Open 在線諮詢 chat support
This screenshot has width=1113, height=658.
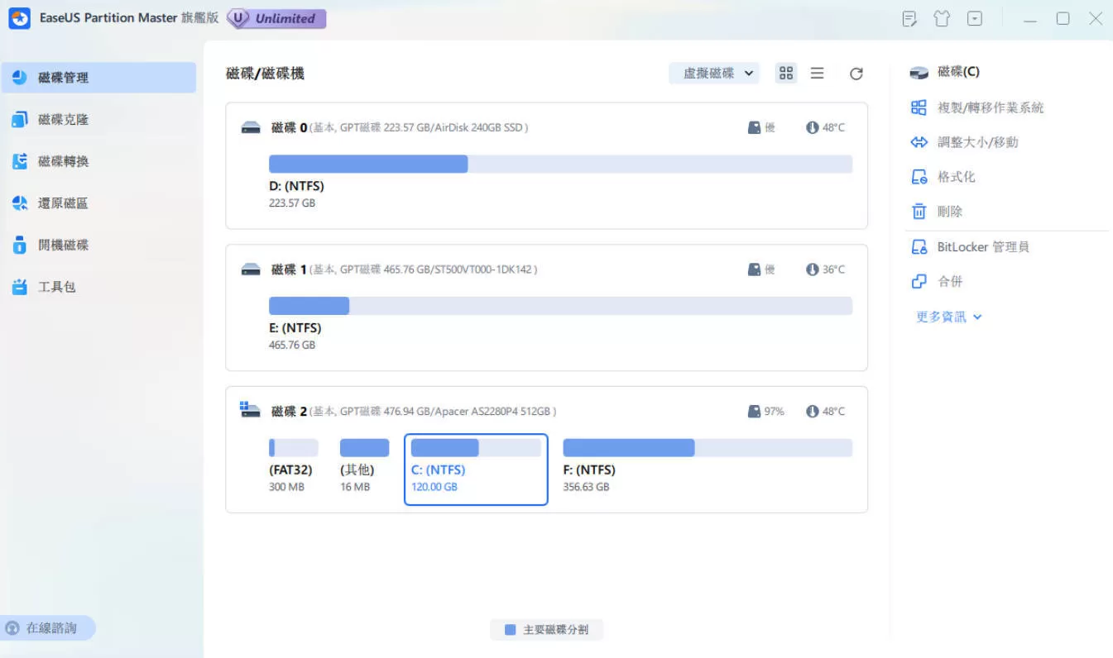pyautogui.click(x=47, y=627)
